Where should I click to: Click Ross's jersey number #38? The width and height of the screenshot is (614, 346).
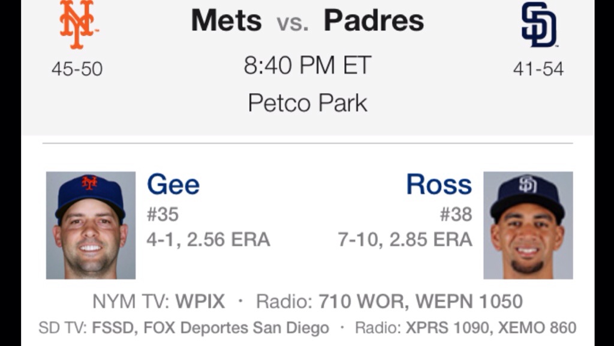pyautogui.click(x=456, y=215)
